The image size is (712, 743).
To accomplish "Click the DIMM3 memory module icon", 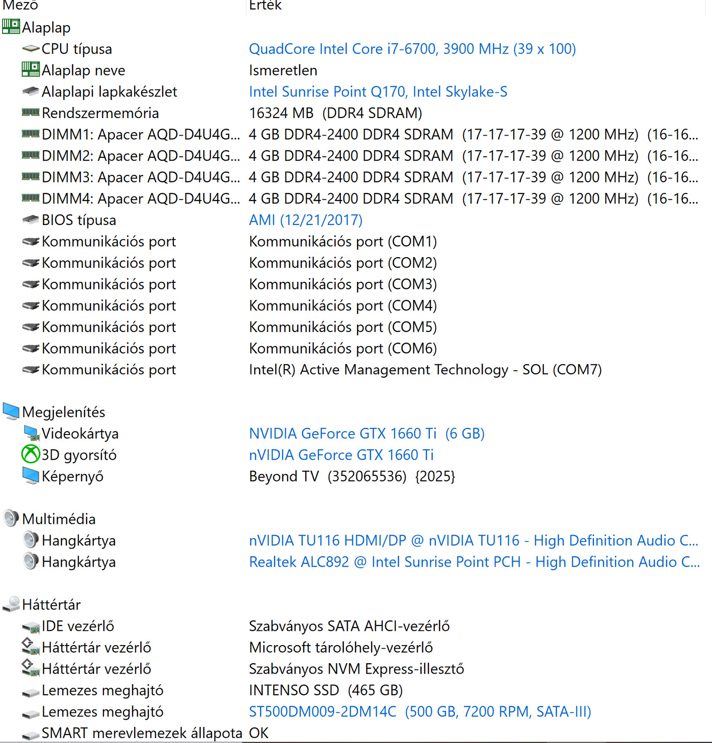I will 31,176.
